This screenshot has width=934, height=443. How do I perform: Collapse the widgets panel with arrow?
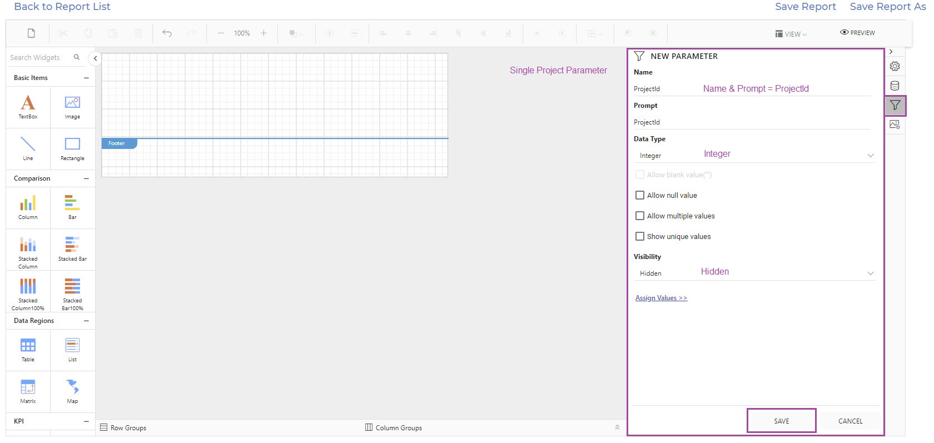[96, 58]
